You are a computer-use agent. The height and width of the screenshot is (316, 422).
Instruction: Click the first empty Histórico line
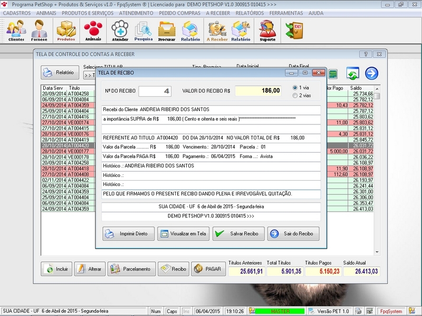click(211, 175)
